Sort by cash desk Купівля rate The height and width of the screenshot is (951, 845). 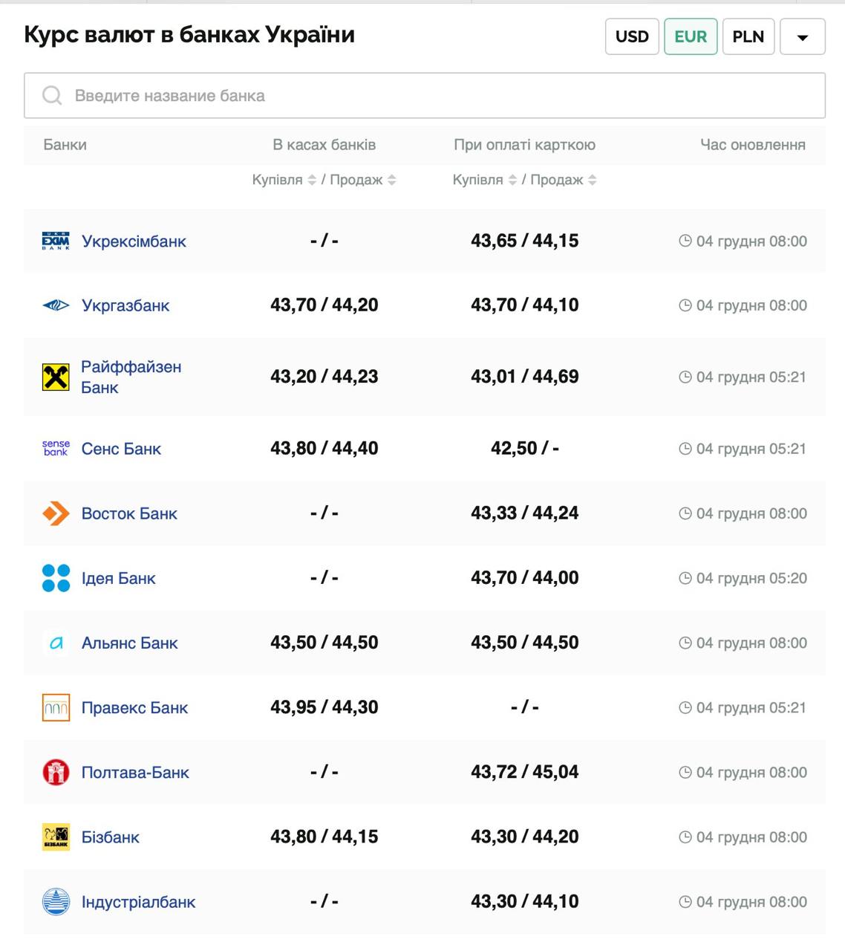312,180
